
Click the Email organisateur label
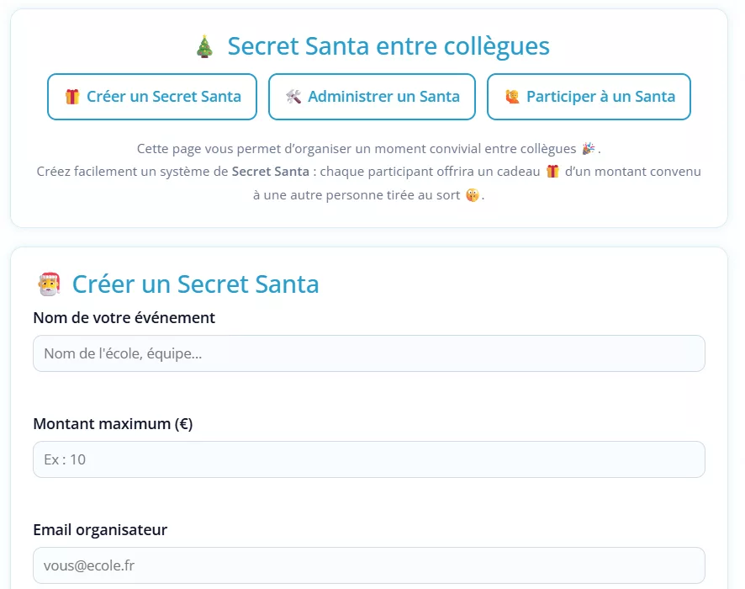(x=100, y=529)
